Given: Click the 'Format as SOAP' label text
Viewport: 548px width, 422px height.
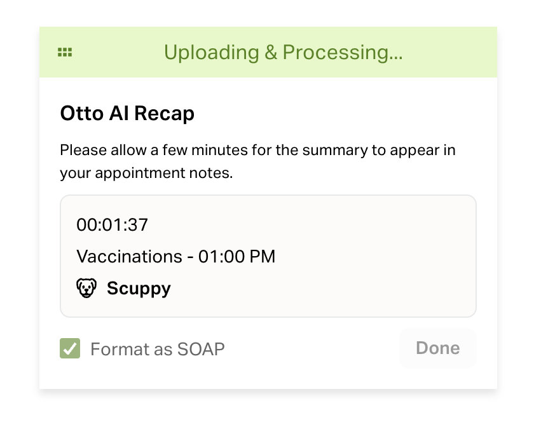Looking at the screenshot, I should pyautogui.click(x=157, y=349).
